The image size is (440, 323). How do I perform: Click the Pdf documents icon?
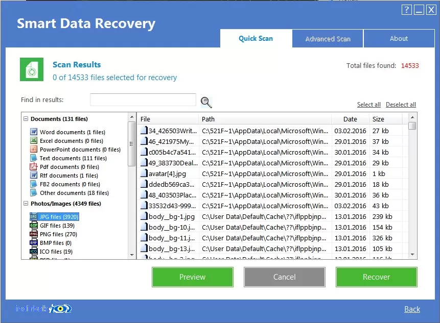pyautogui.click(x=34, y=166)
